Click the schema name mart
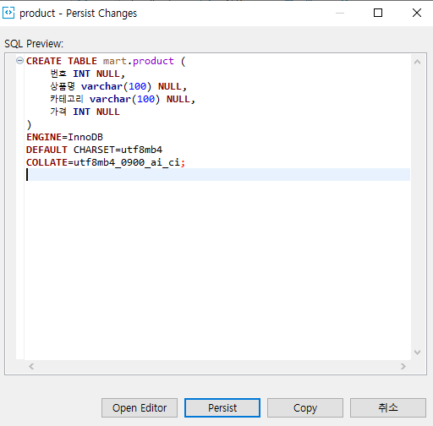The width and height of the screenshot is (433, 426). tap(115, 61)
